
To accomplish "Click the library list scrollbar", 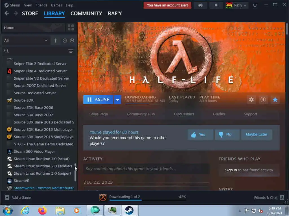I will point(75,172).
